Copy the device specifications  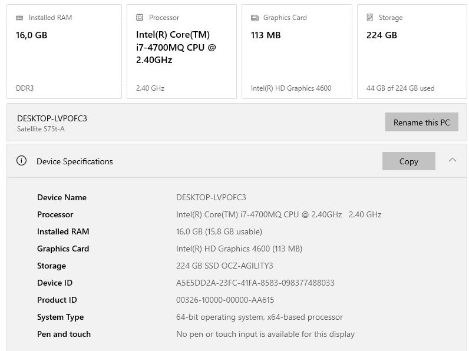pyautogui.click(x=408, y=161)
